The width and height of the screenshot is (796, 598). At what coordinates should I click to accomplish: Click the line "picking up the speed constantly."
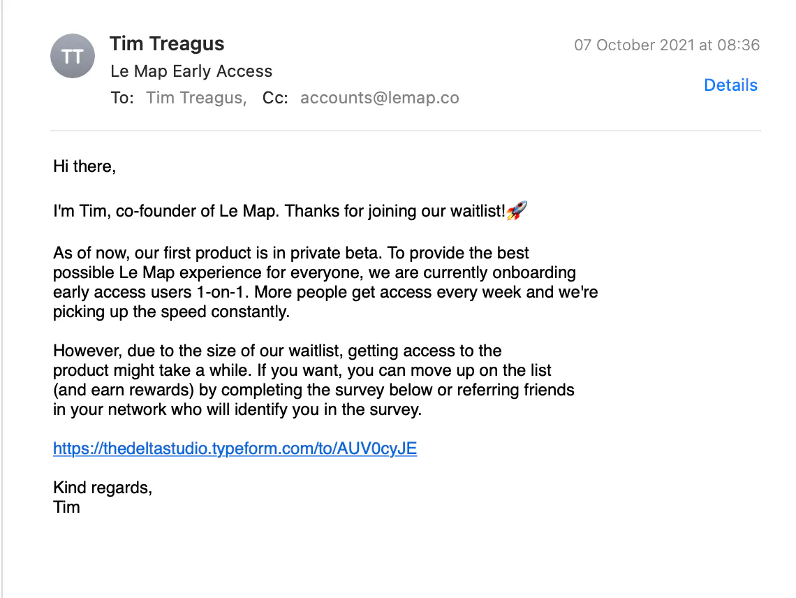pos(171,312)
